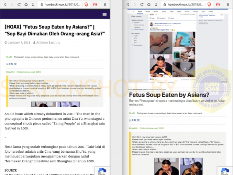Open the blue basin photo in Facebook post
Screen dimensions: 233x175
(184, 39)
